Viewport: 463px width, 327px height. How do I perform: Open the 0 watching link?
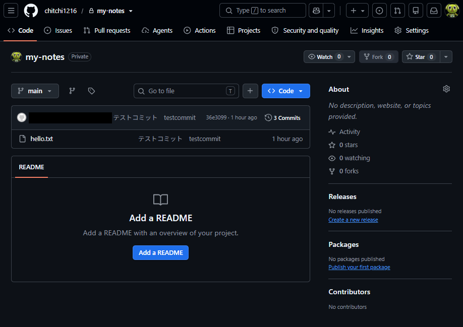click(x=350, y=158)
